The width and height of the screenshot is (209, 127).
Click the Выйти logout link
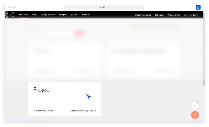click(196, 15)
